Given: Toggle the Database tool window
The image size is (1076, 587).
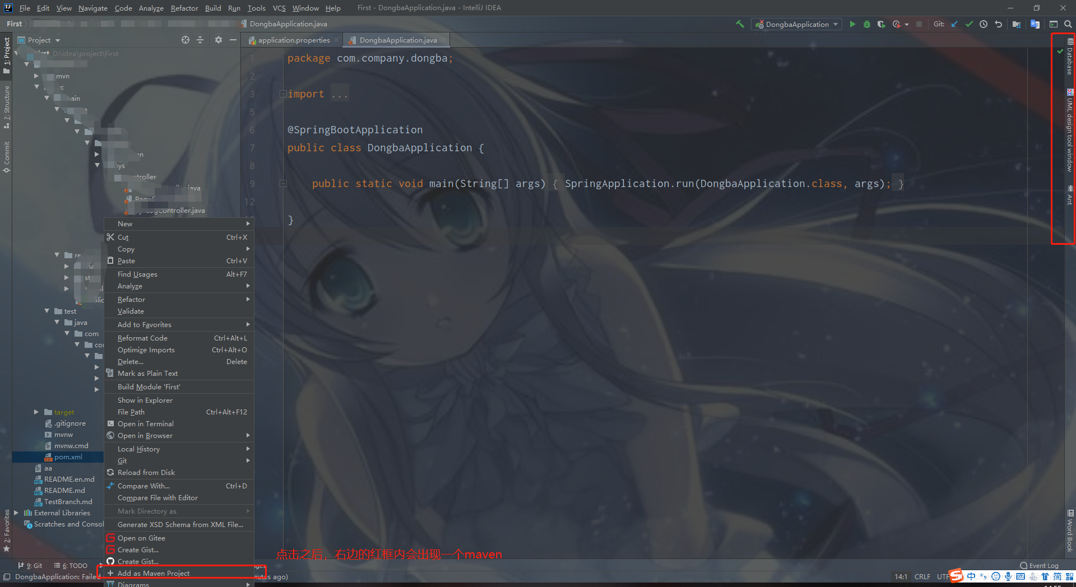Looking at the screenshot, I should (x=1070, y=57).
